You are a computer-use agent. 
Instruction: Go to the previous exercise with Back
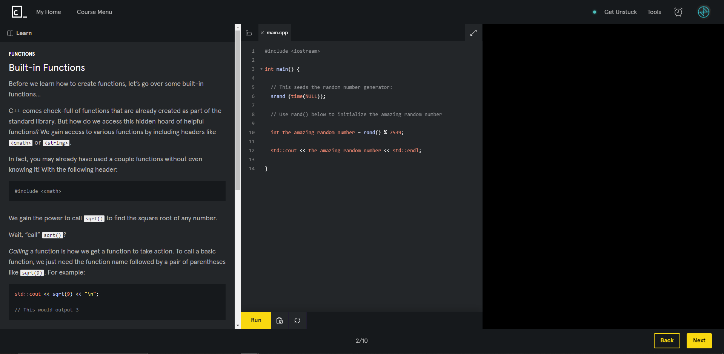(x=667, y=340)
